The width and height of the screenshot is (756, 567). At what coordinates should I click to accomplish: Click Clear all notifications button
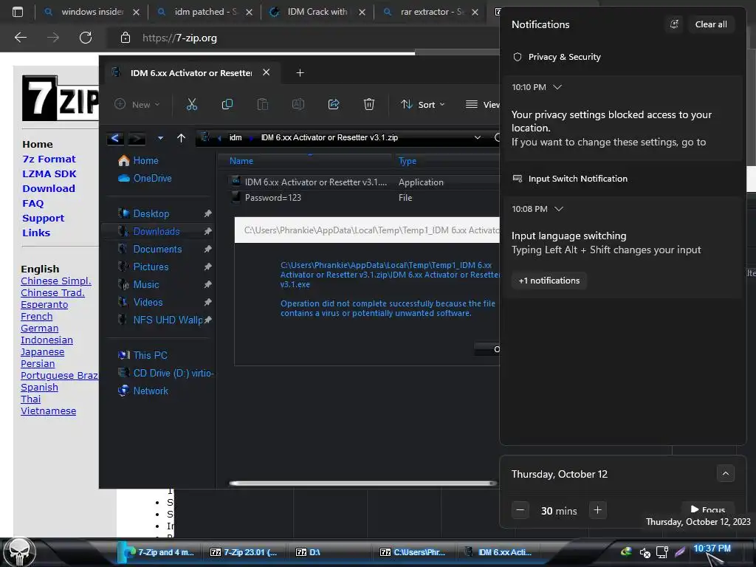tap(711, 24)
